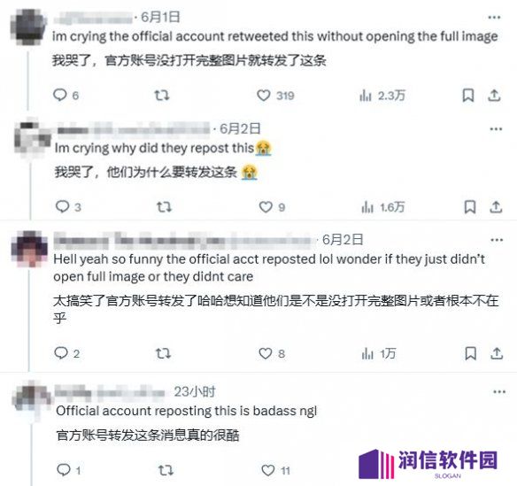View analytics showing 2.3万 views
The width and height of the screenshot is (517, 486).
(382, 96)
